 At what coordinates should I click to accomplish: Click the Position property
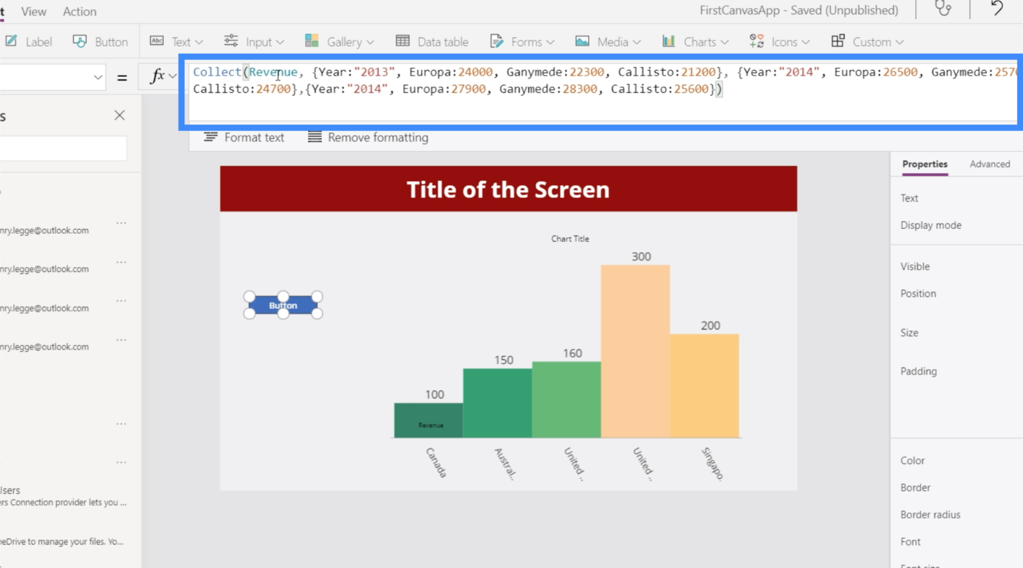click(x=918, y=293)
